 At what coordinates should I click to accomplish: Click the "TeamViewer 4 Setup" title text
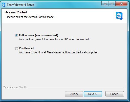pyautogui.click(x=21, y=5)
